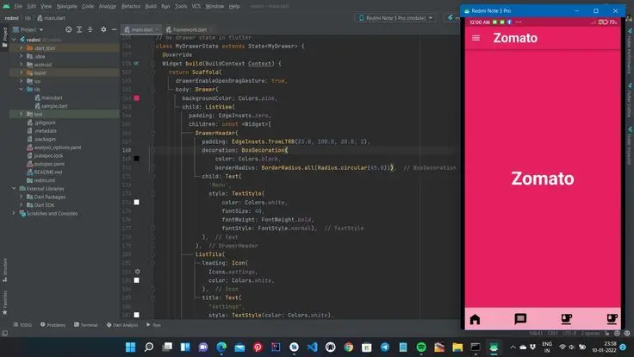Open the File menu
Viewport: 634px width, 357px height.
tap(18, 6)
